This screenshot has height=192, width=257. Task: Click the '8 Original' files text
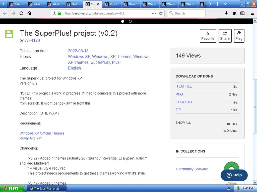point(231,130)
